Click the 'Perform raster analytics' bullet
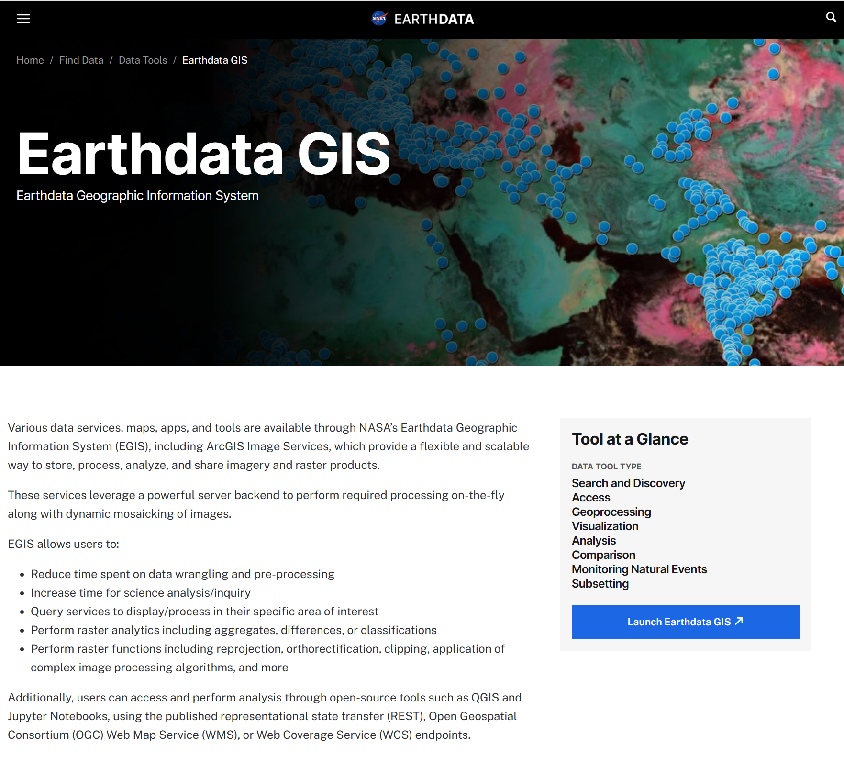The image size is (844, 757). tap(233, 630)
